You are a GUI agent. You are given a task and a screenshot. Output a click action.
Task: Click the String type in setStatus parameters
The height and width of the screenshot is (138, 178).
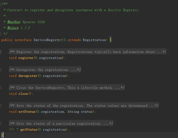[73, 112]
